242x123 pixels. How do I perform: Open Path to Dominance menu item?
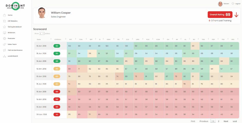tap(15, 50)
